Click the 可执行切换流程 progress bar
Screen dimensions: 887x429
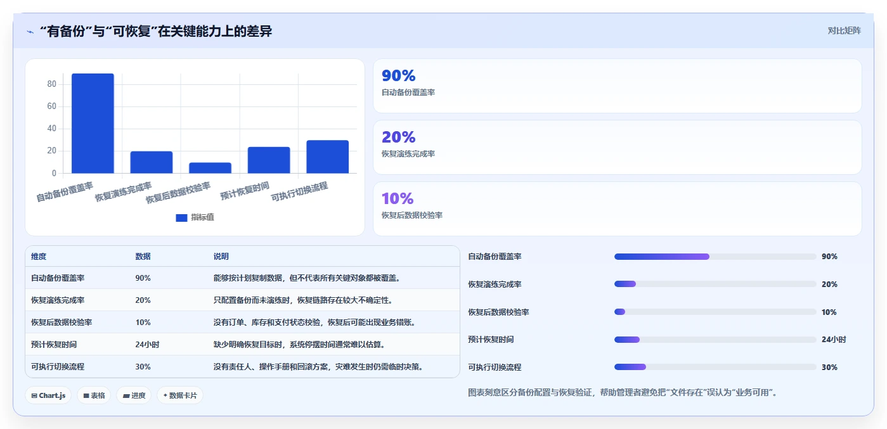point(715,367)
